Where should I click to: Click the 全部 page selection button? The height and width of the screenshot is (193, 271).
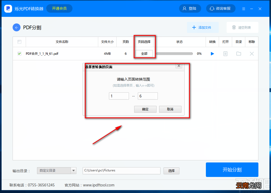(x=144, y=53)
